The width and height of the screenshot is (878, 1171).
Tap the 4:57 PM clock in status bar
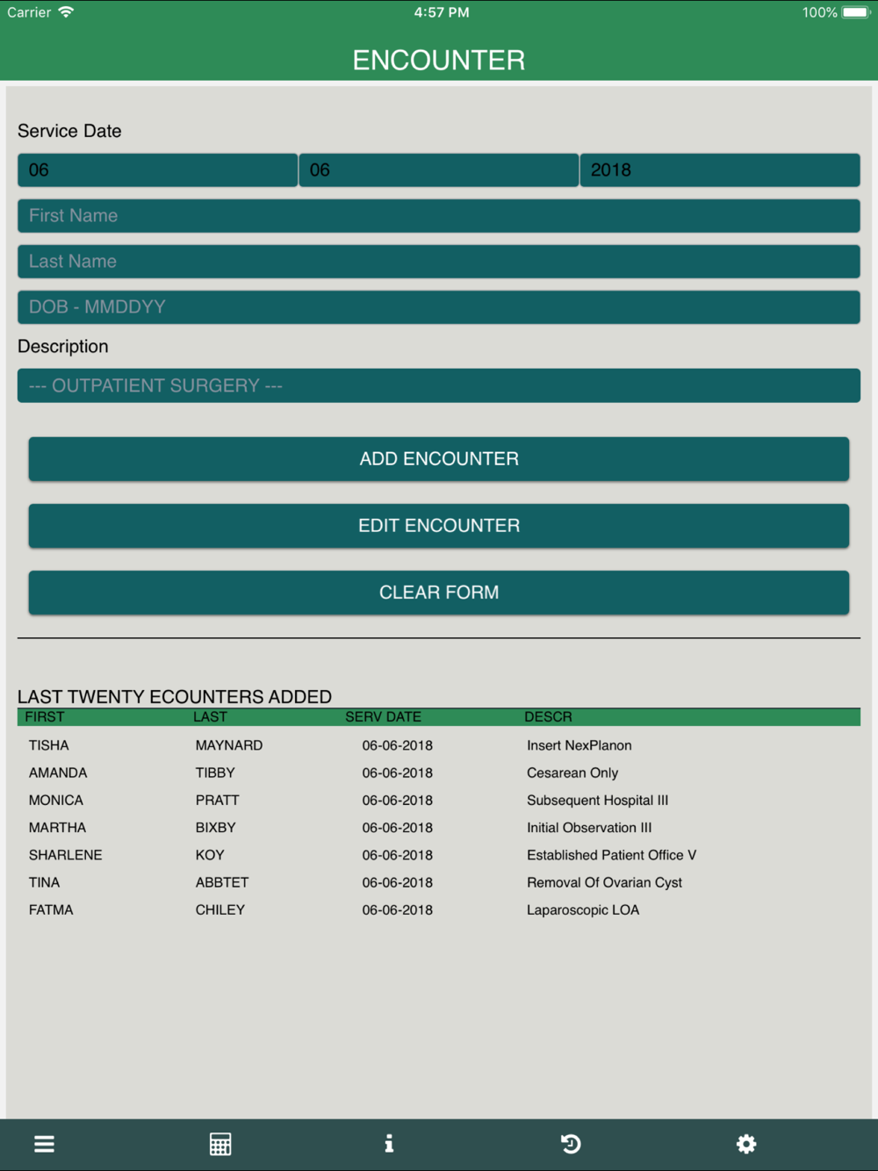pos(442,12)
